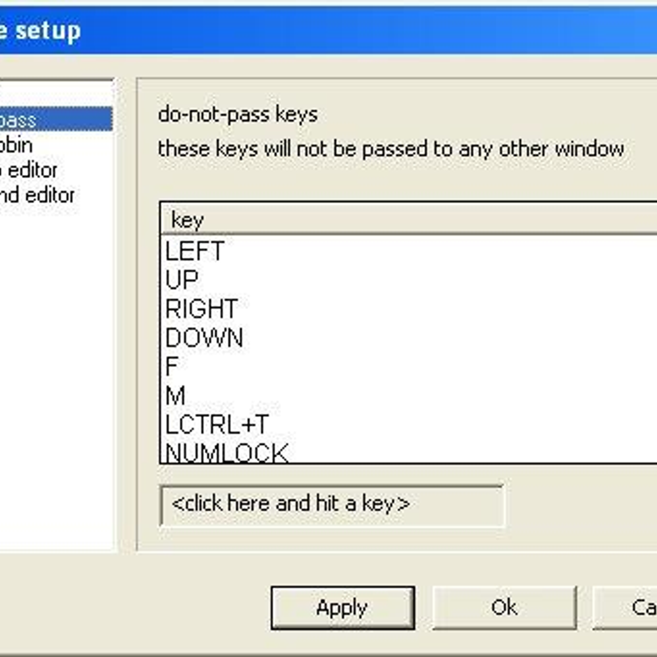Select the NUMLOCK key entry
This screenshot has height=657, width=657.
[x=226, y=453]
